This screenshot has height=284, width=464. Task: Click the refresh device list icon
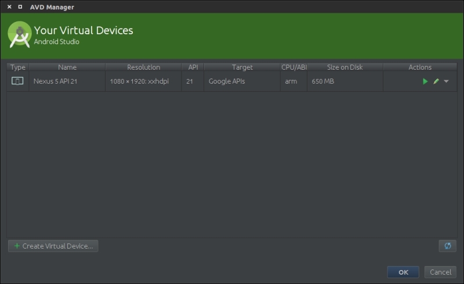pyautogui.click(x=447, y=246)
